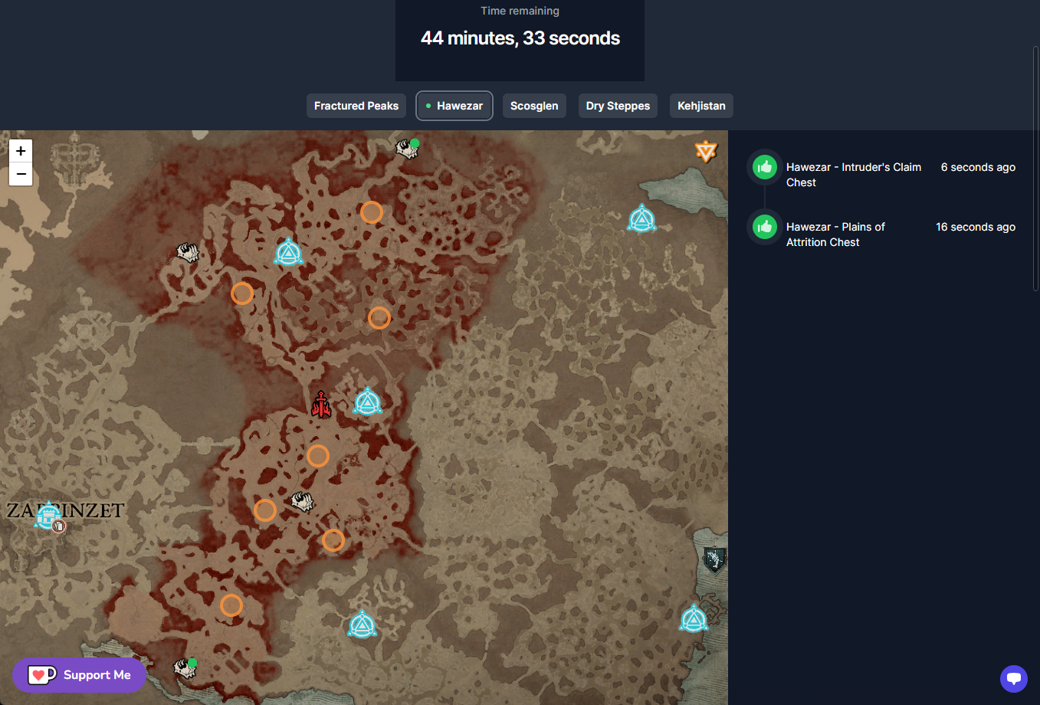Click the dark dungeon emblem at the eastern edge

714,560
